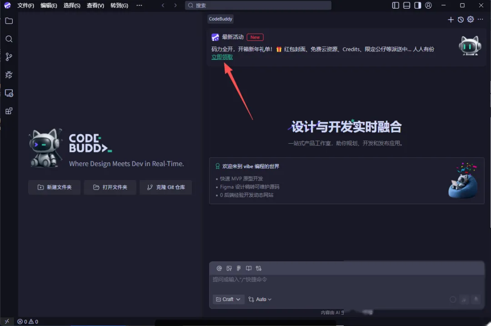Open Source Control in activity bar
This screenshot has height=326, width=491.
click(9, 57)
